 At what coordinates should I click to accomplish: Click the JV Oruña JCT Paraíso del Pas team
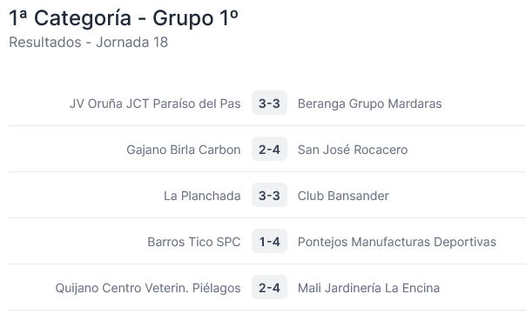[155, 104]
